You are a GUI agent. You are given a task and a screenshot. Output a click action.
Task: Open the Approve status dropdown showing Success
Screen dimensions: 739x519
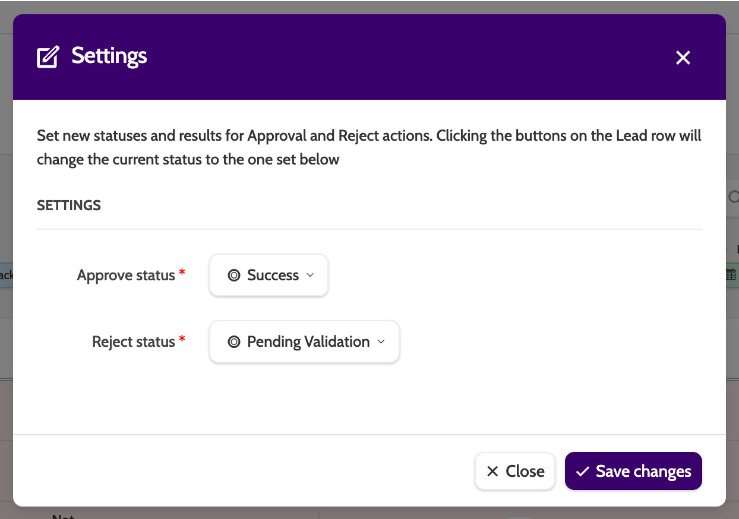point(269,276)
